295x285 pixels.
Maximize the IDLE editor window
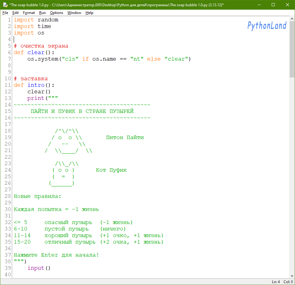pos(273,5)
